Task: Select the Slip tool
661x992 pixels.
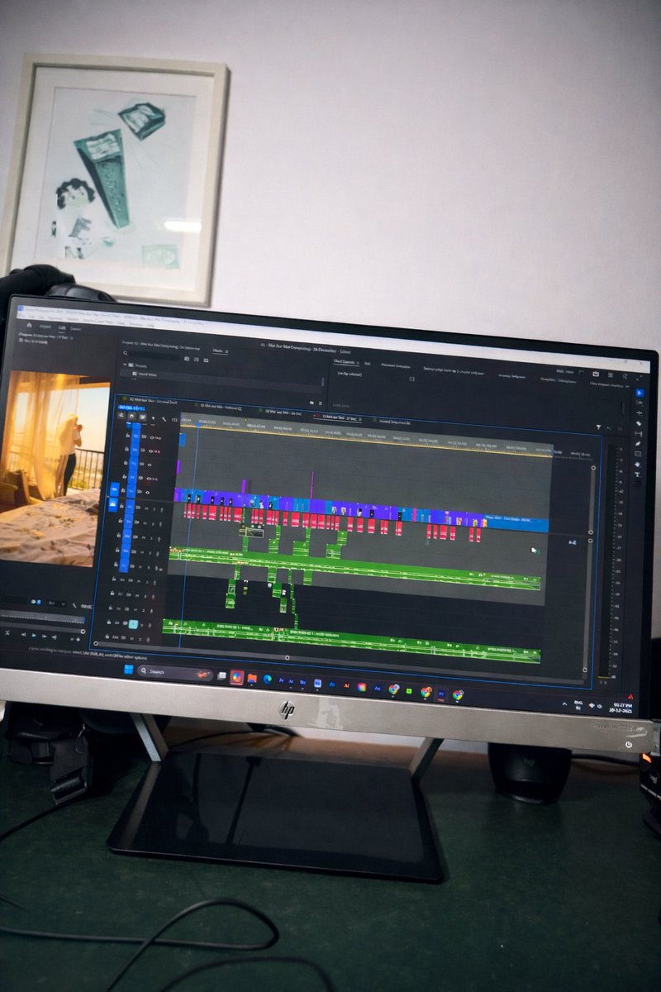Action: [x=638, y=434]
